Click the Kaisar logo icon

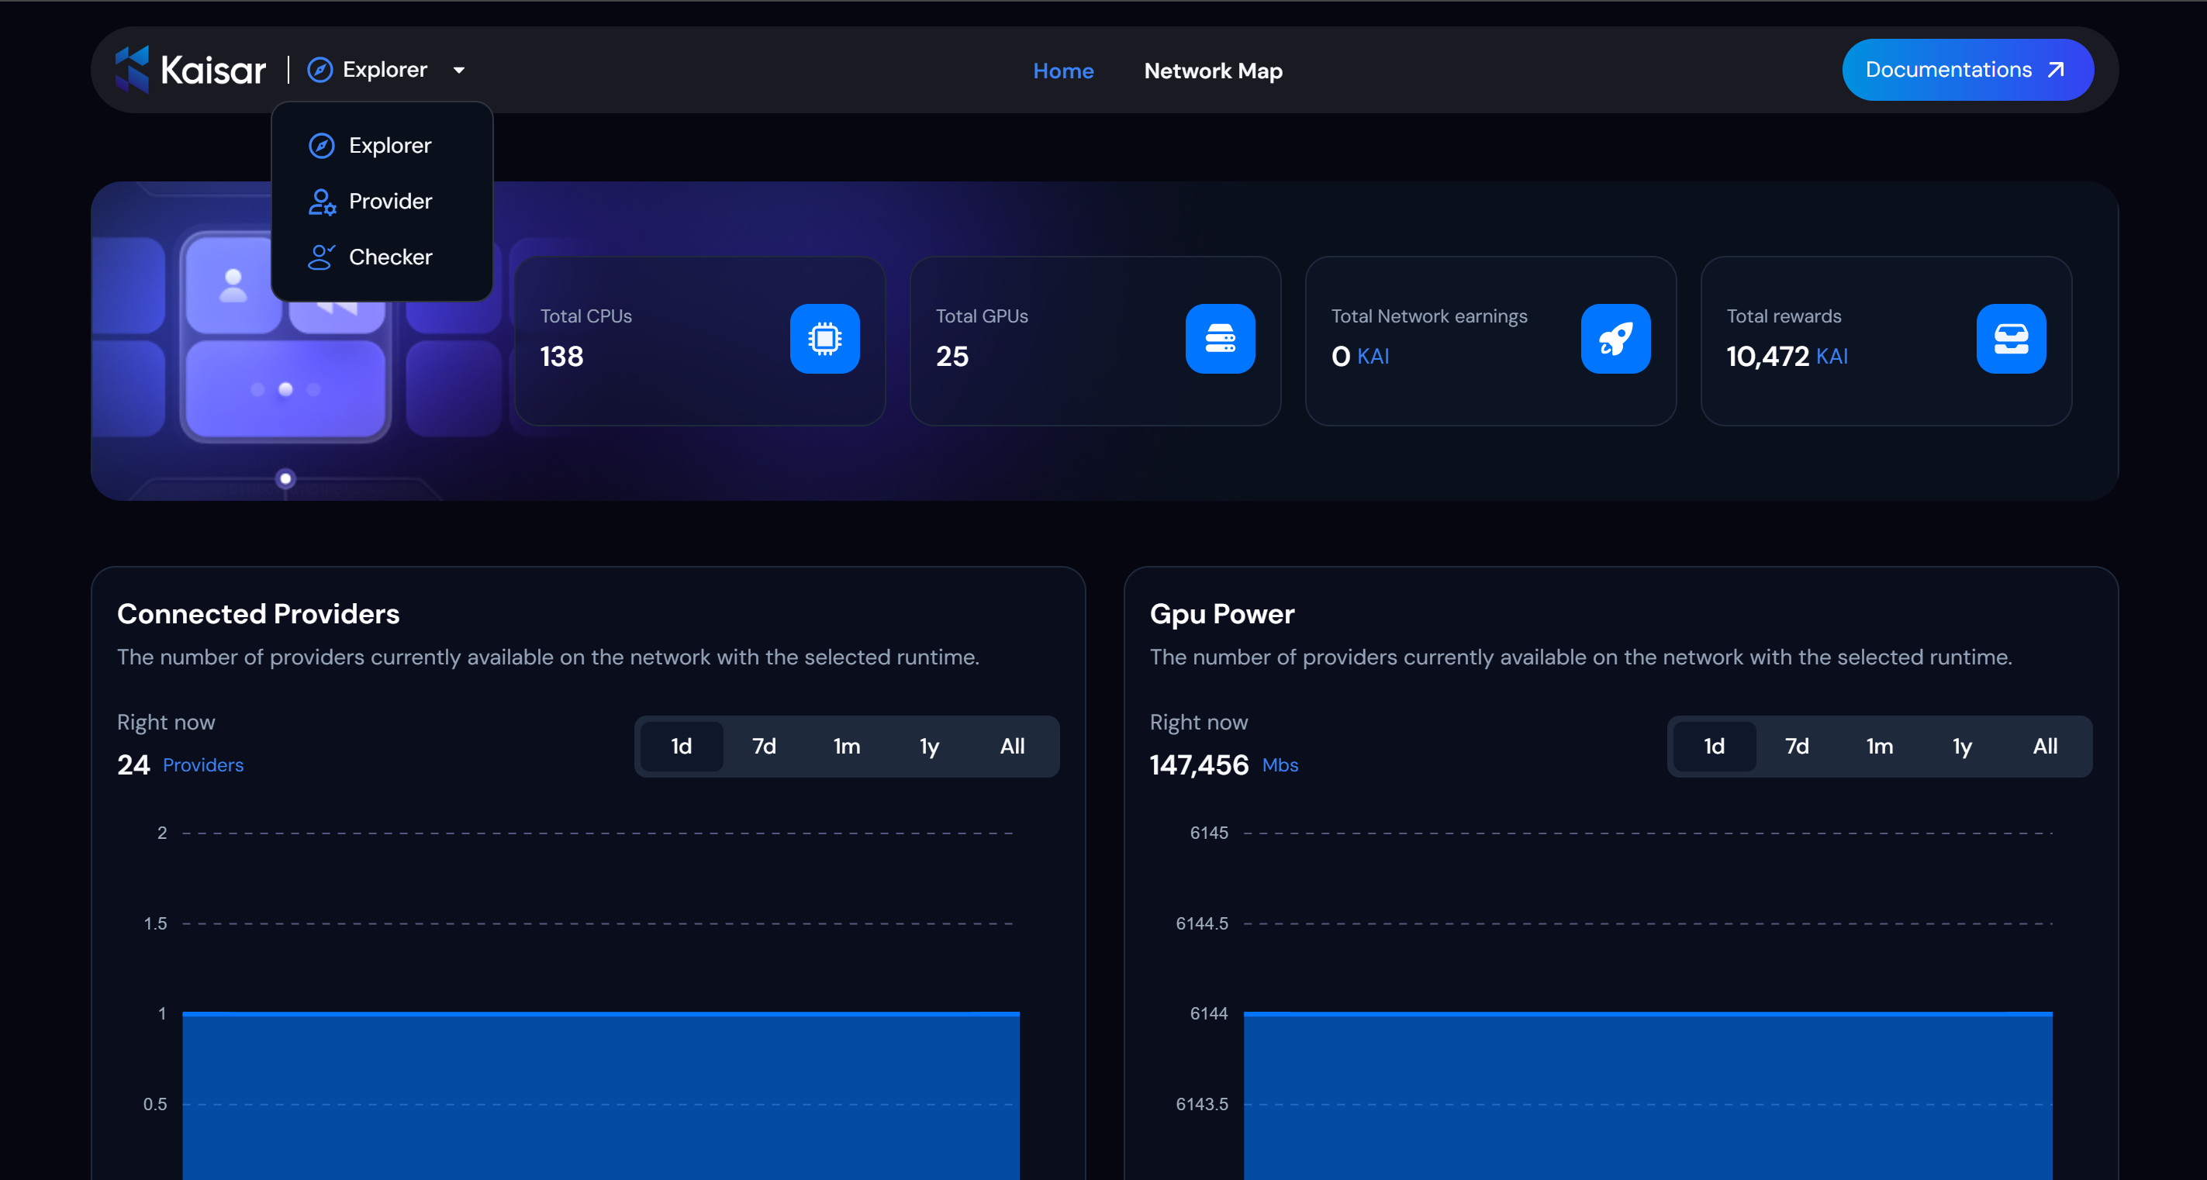click(132, 69)
